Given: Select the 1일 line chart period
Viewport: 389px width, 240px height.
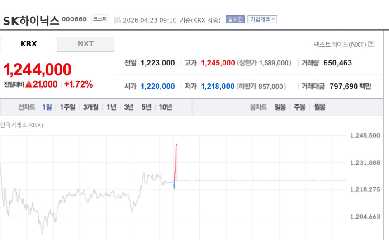Looking at the screenshot, I should tap(47, 107).
